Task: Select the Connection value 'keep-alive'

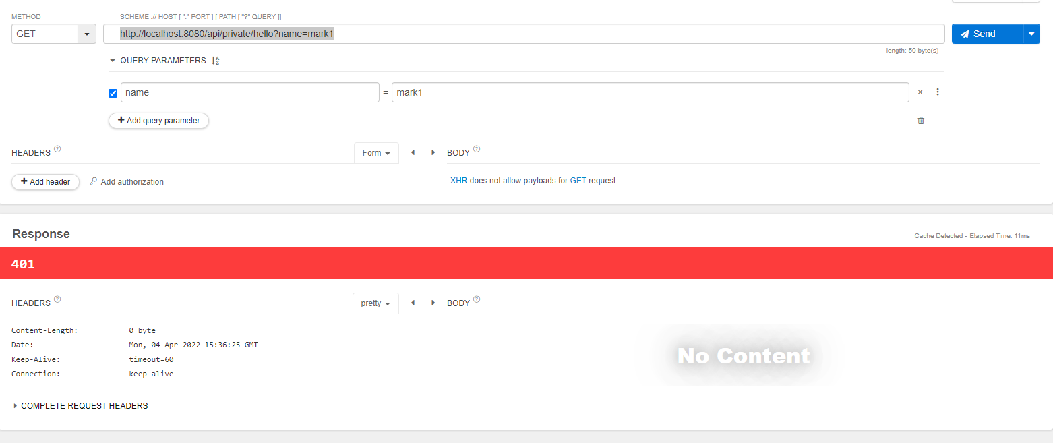Action: tap(151, 374)
